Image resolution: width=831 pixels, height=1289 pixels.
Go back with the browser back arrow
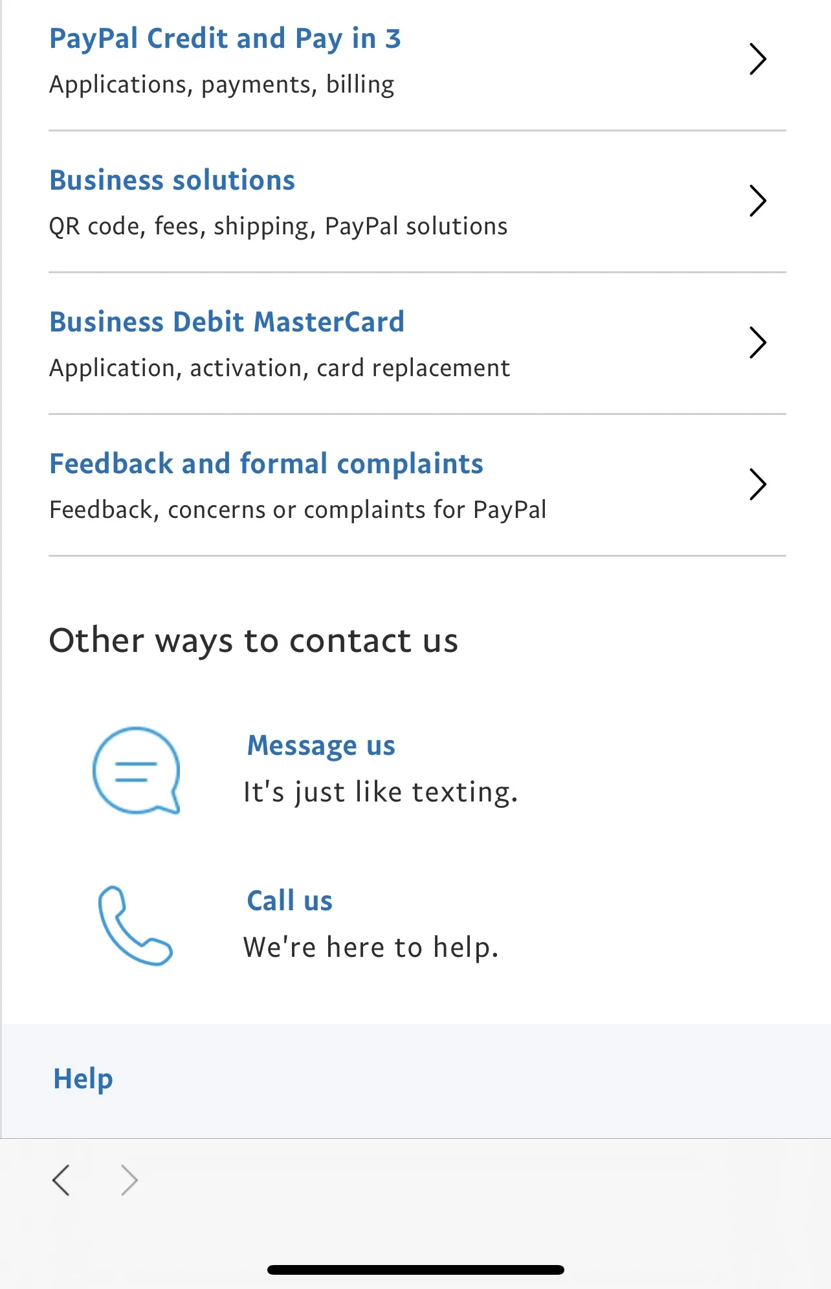61,1180
